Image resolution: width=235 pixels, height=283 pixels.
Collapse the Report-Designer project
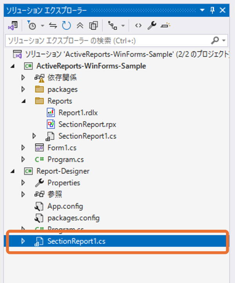[x=13, y=171]
